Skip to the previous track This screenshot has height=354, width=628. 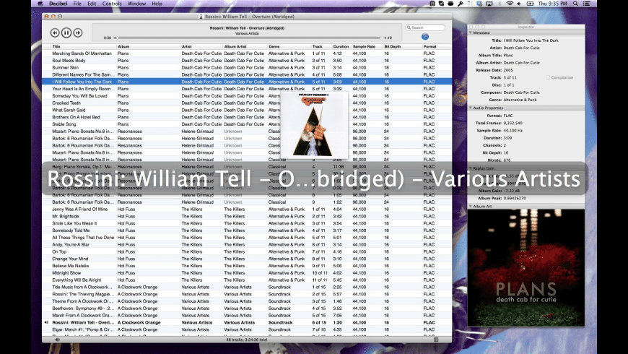pyautogui.click(x=55, y=33)
